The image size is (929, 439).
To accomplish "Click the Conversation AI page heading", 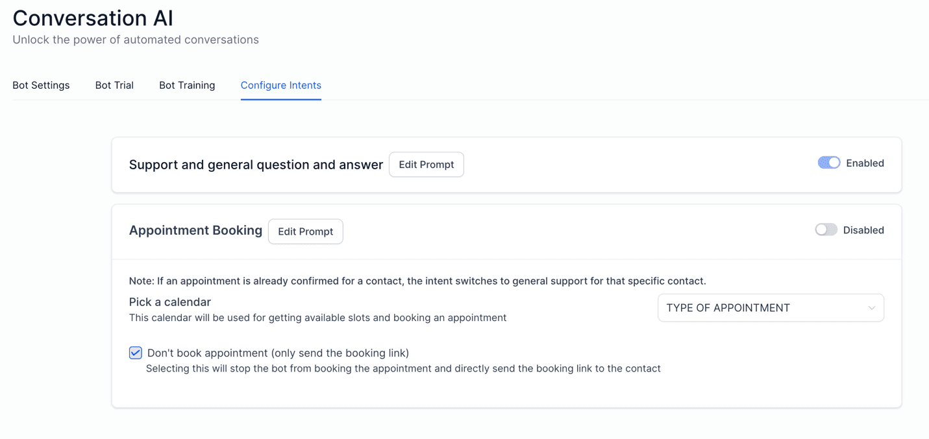I will coord(93,18).
